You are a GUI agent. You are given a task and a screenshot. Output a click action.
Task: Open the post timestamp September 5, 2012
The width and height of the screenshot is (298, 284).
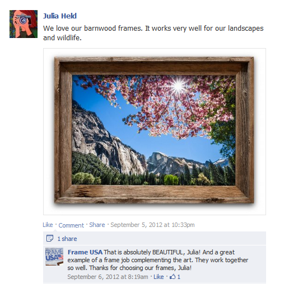[x=152, y=225]
